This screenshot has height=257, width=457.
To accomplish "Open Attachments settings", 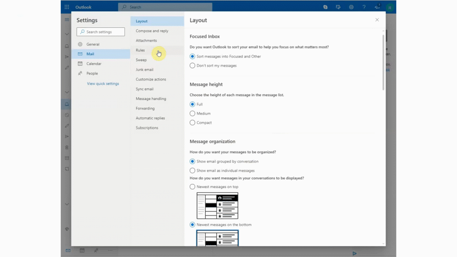I will pos(157,41).
